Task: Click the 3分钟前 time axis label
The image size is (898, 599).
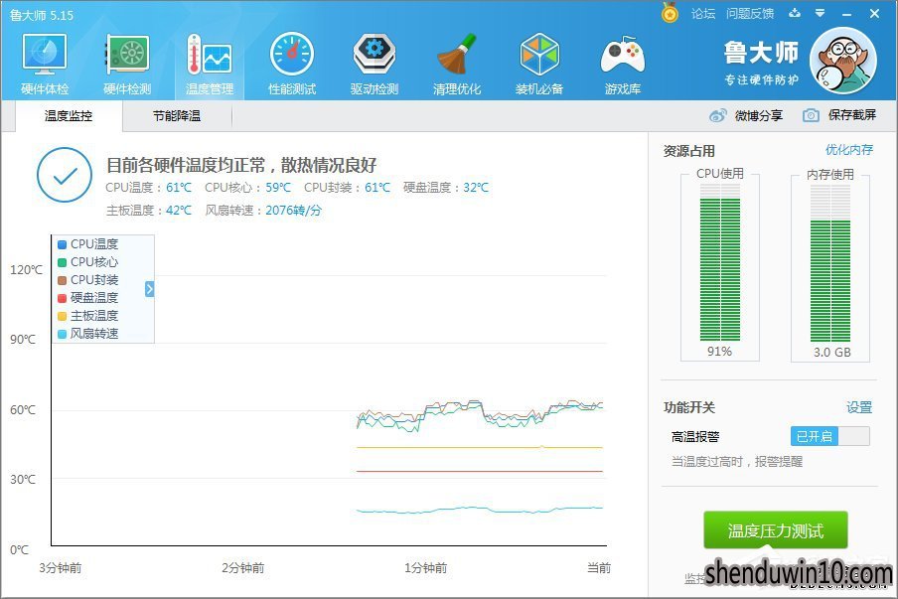Action: (x=61, y=568)
